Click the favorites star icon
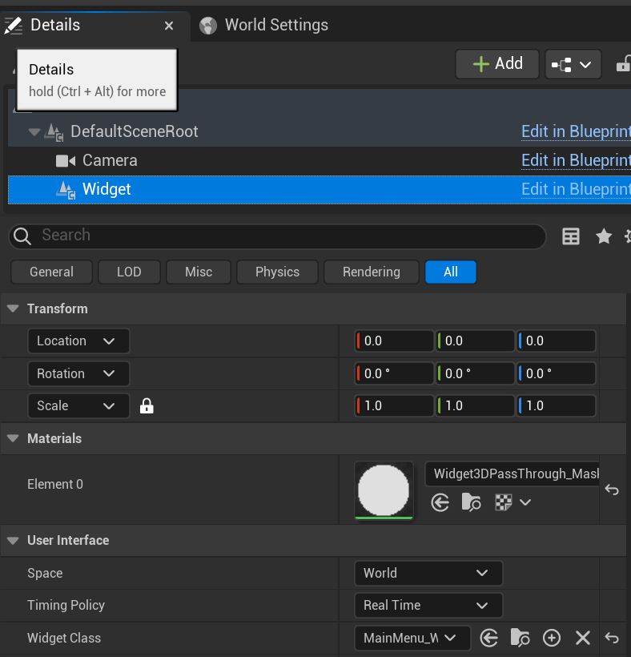This screenshot has height=657, width=631. [x=604, y=236]
